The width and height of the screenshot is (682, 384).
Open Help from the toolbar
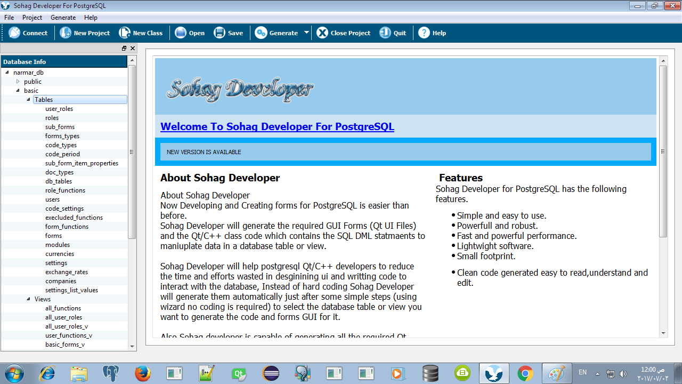(x=424, y=33)
